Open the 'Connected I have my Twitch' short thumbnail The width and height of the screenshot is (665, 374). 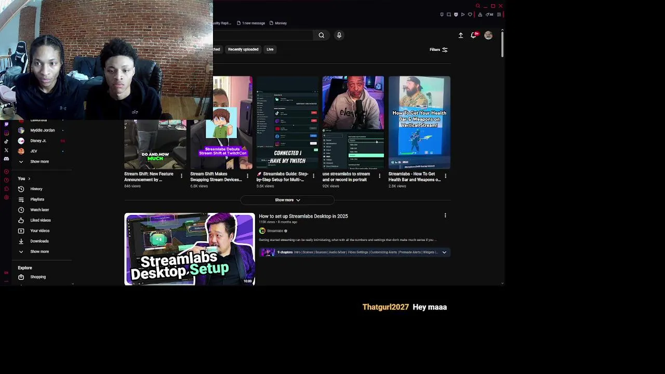click(287, 123)
